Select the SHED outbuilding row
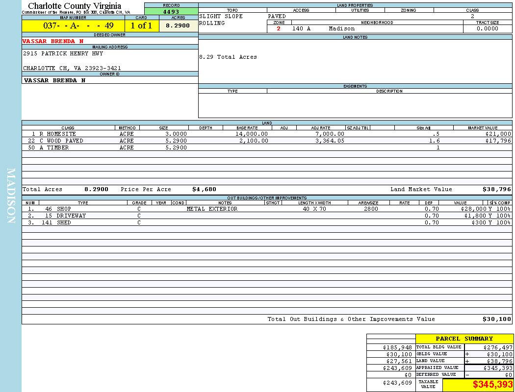Viewport: 515px width, 392px height. [64, 222]
